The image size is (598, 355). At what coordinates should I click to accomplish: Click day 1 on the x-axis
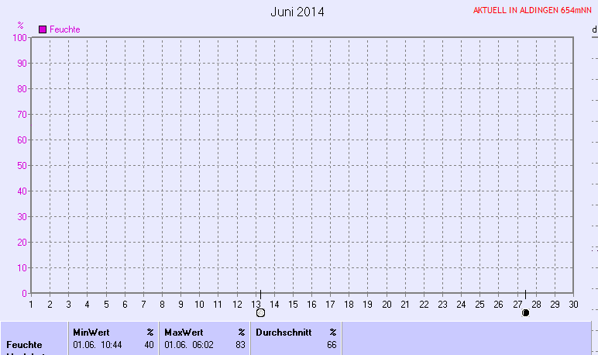tap(31, 304)
